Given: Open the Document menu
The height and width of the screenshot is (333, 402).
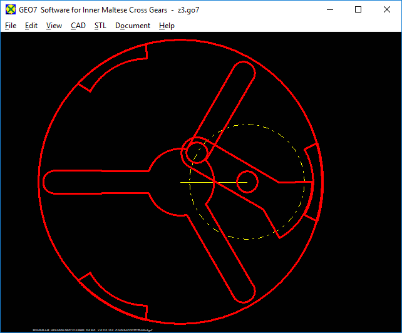Looking at the screenshot, I should click(x=133, y=26).
